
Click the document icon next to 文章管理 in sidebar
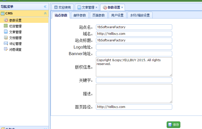[6, 32]
